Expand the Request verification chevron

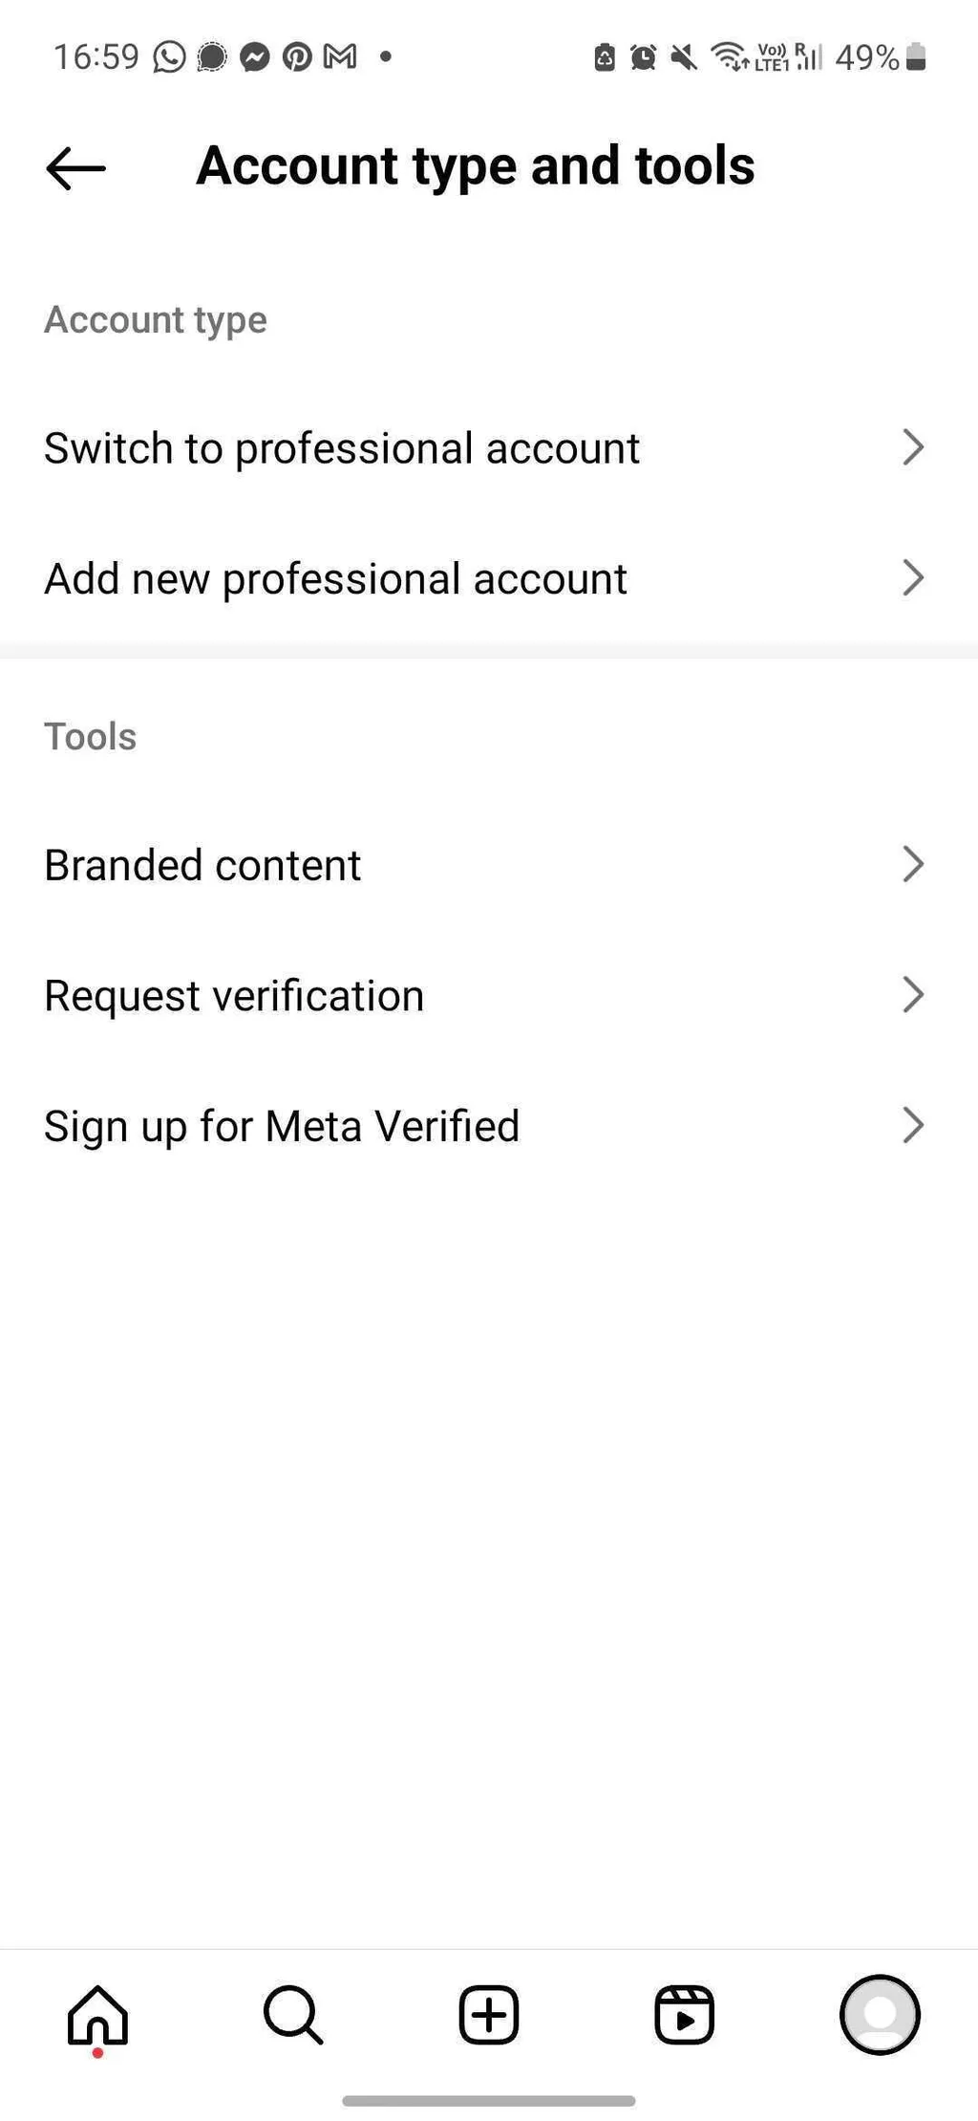(913, 995)
